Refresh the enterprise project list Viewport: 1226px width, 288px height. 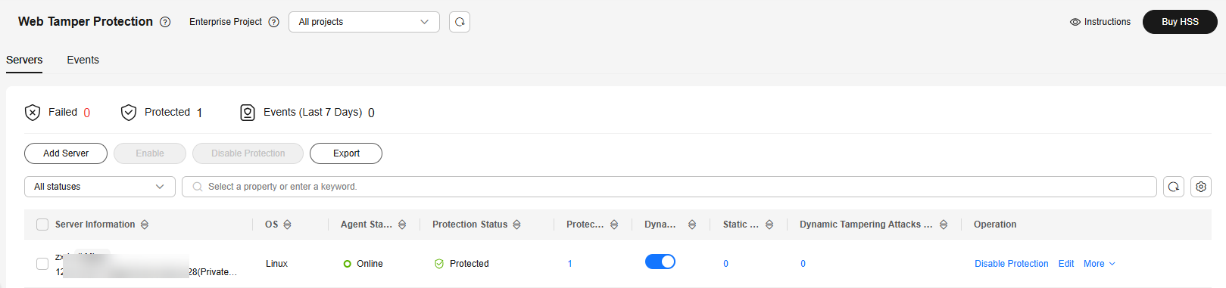tap(460, 22)
